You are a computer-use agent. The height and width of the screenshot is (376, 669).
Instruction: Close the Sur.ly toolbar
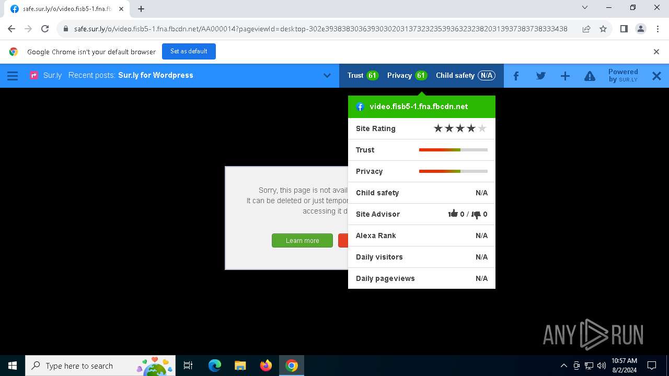coord(656,76)
